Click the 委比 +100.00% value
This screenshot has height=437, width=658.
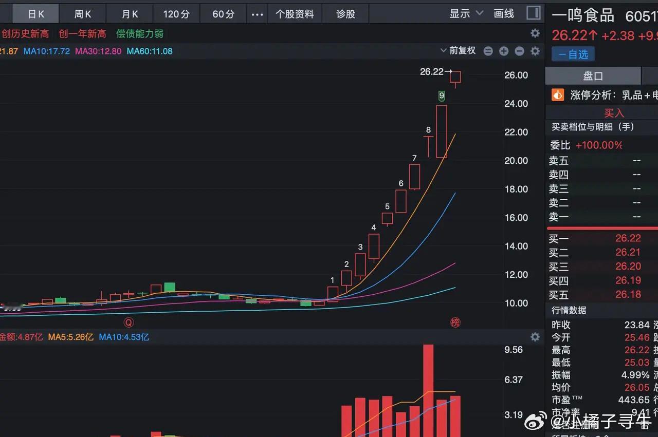[599, 145]
